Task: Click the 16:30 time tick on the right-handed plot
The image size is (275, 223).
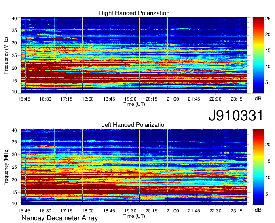Action: click(x=45, y=99)
